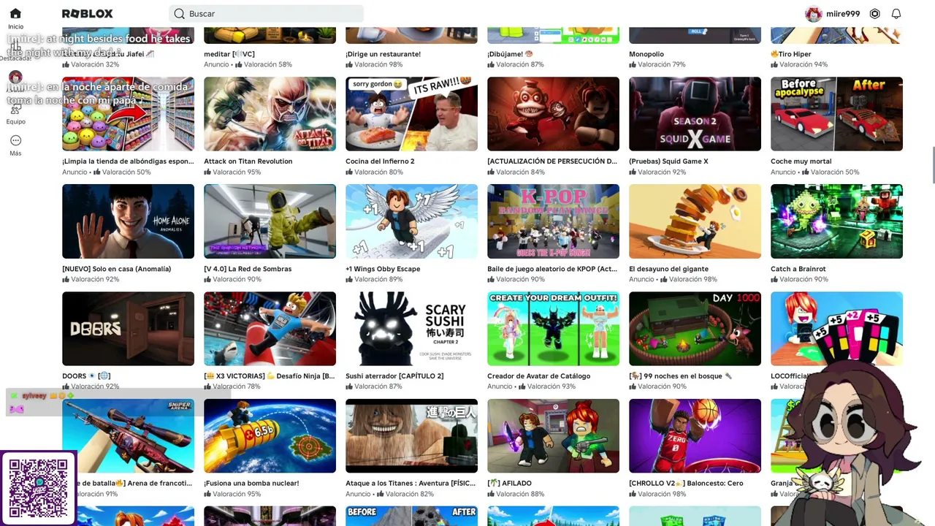Click the title '¡Dirige un restaurante!'
Viewport: 935px width, 526px height.
click(x=383, y=54)
